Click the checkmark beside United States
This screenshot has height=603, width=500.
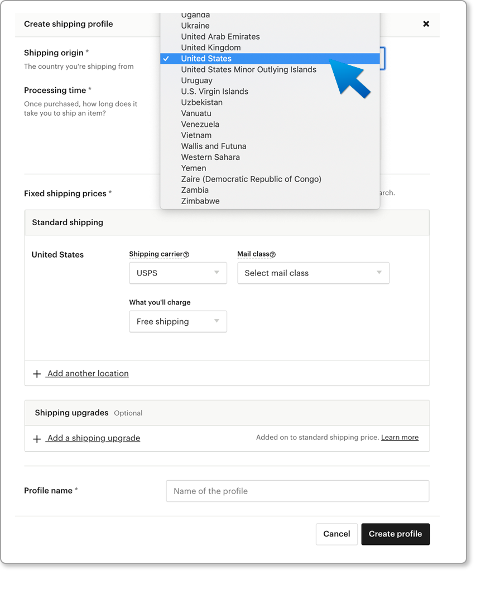(167, 58)
